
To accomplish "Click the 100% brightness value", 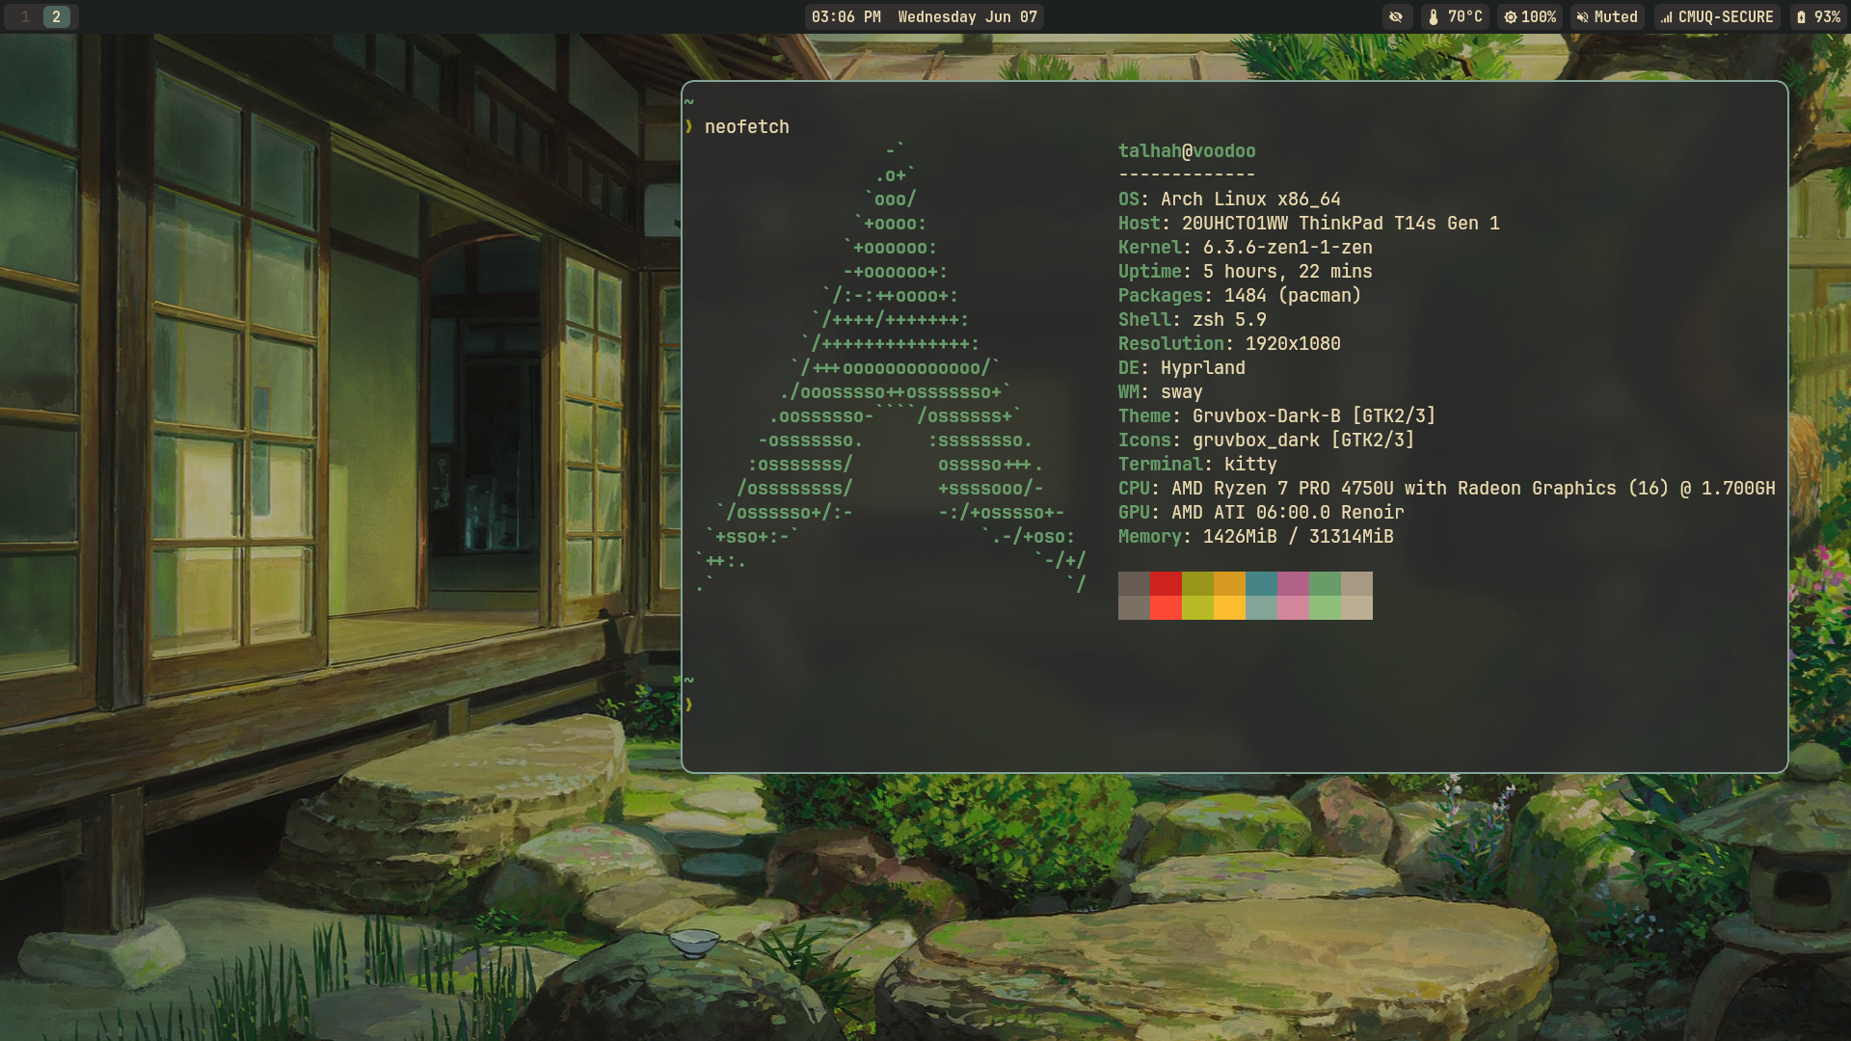I will [x=1539, y=16].
